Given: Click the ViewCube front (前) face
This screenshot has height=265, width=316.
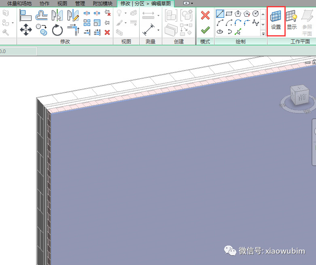Looking at the screenshot, I should pos(302,98).
